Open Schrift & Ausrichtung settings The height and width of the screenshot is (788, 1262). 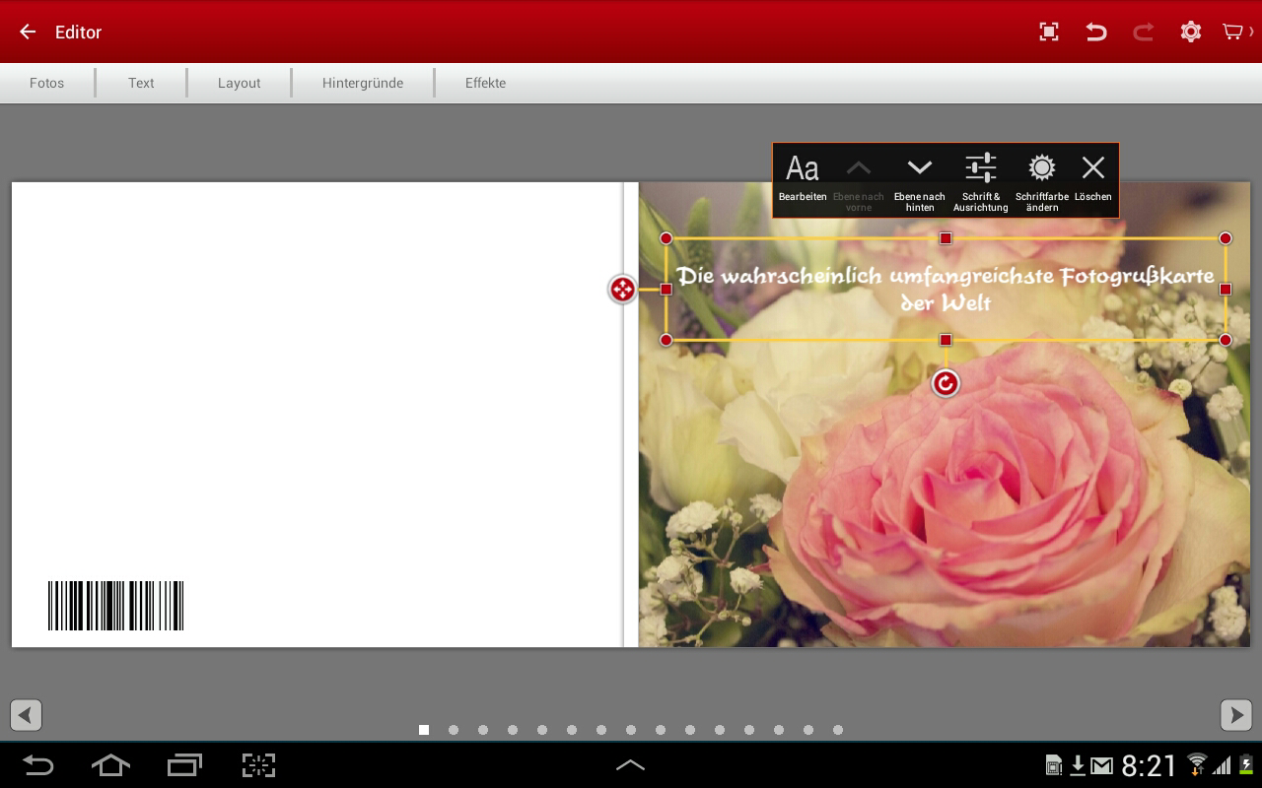pos(980,178)
